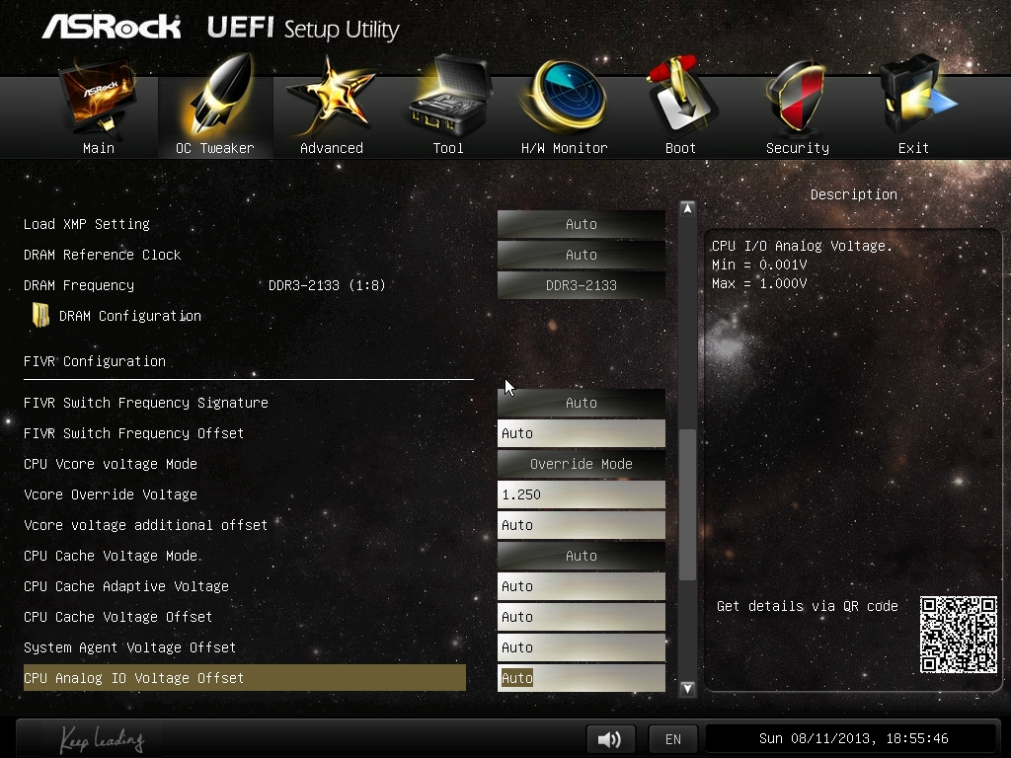This screenshot has width=1011, height=758.
Task: Select CPU Cache Voltage Offset label
Action: click(118, 617)
